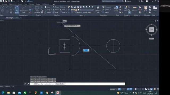Expand the Utilities panel
The height and width of the screenshot is (95, 170).
click(137, 15)
